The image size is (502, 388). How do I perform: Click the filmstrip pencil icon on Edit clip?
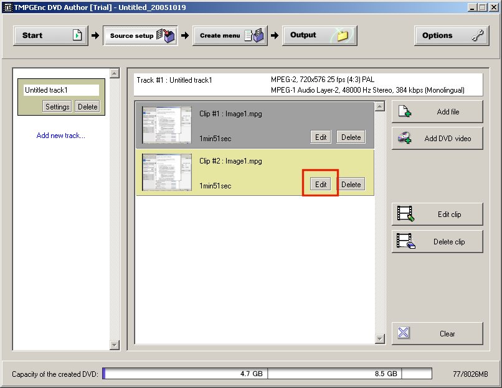pyautogui.click(x=405, y=213)
